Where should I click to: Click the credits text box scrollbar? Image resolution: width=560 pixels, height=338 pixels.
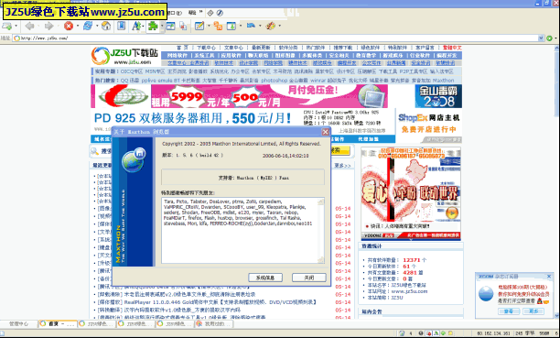click(320, 231)
